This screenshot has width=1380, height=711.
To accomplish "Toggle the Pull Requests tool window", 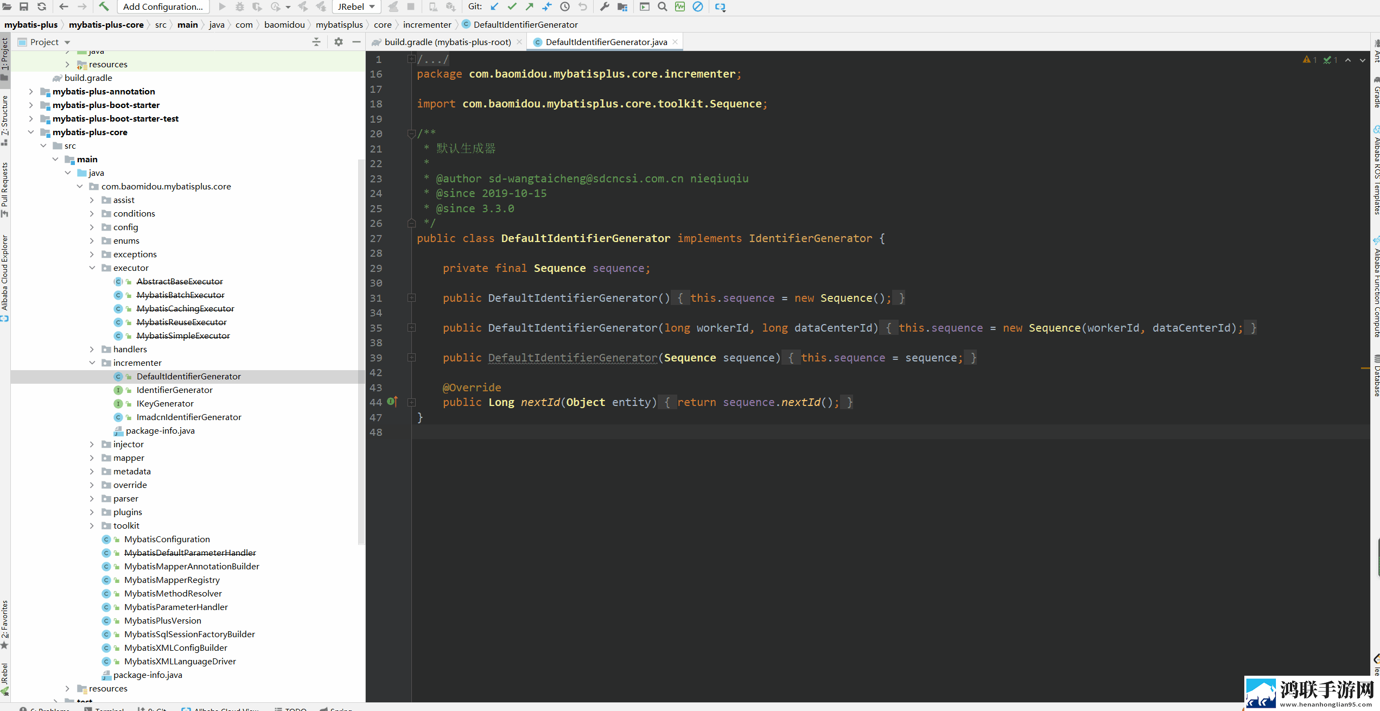I will [x=5, y=189].
